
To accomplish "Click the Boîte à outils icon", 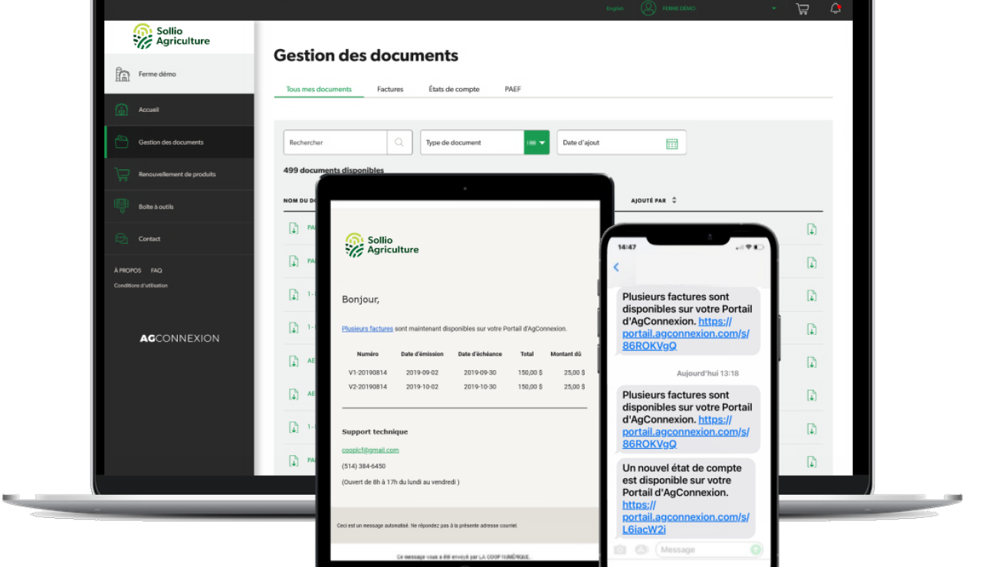I will [x=121, y=206].
